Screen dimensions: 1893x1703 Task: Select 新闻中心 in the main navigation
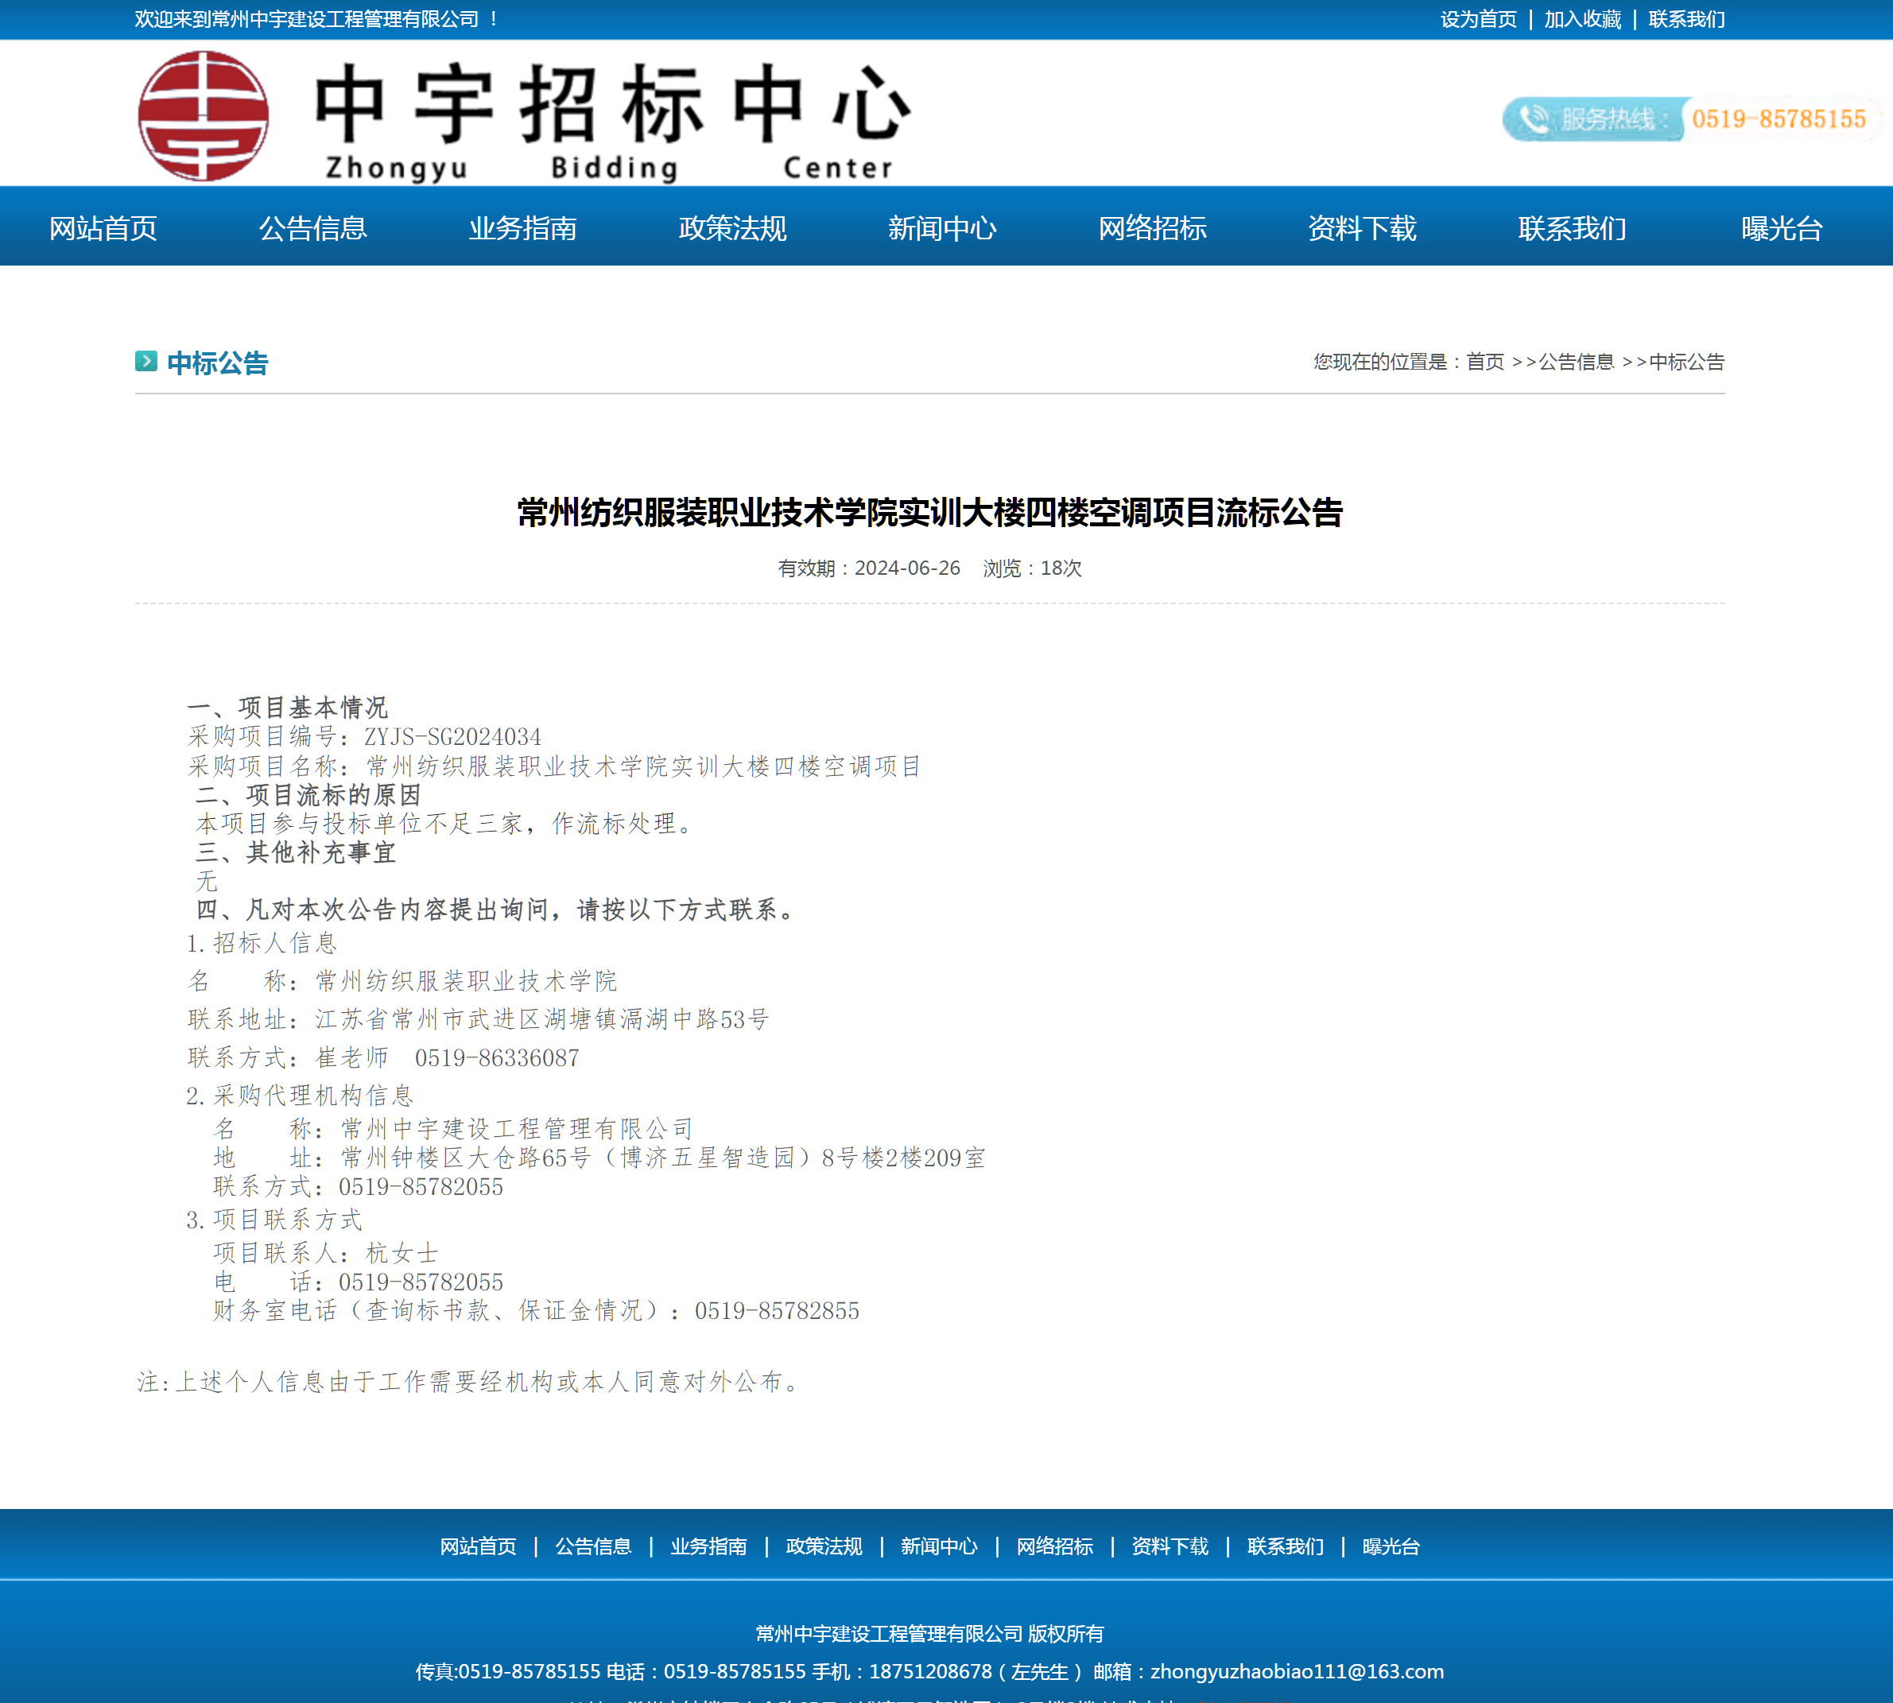click(941, 227)
